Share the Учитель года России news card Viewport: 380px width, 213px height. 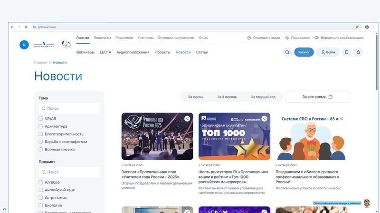click(187, 119)
